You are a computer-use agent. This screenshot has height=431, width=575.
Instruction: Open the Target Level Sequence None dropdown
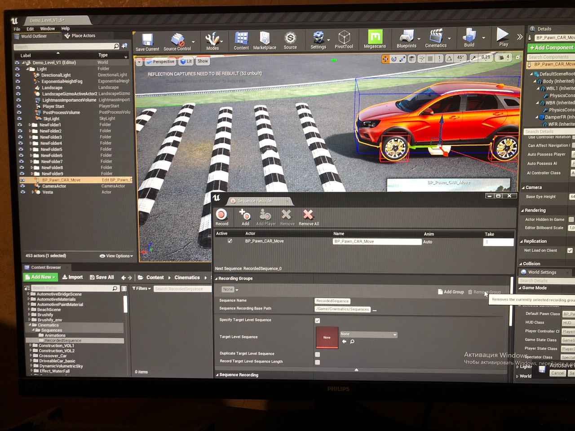(x=368, y=334)
